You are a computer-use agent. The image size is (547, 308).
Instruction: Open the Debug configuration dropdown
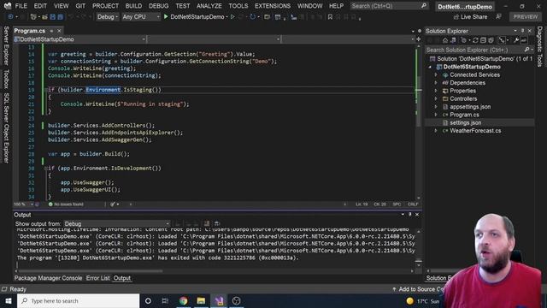pyautogui.click(x=108, y=17)
